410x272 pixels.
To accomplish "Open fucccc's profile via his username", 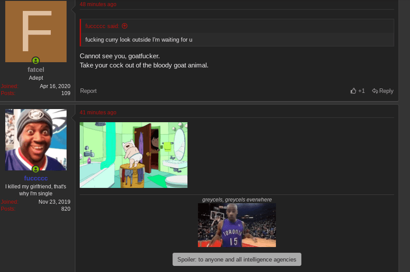I will [x=35, y=178].
